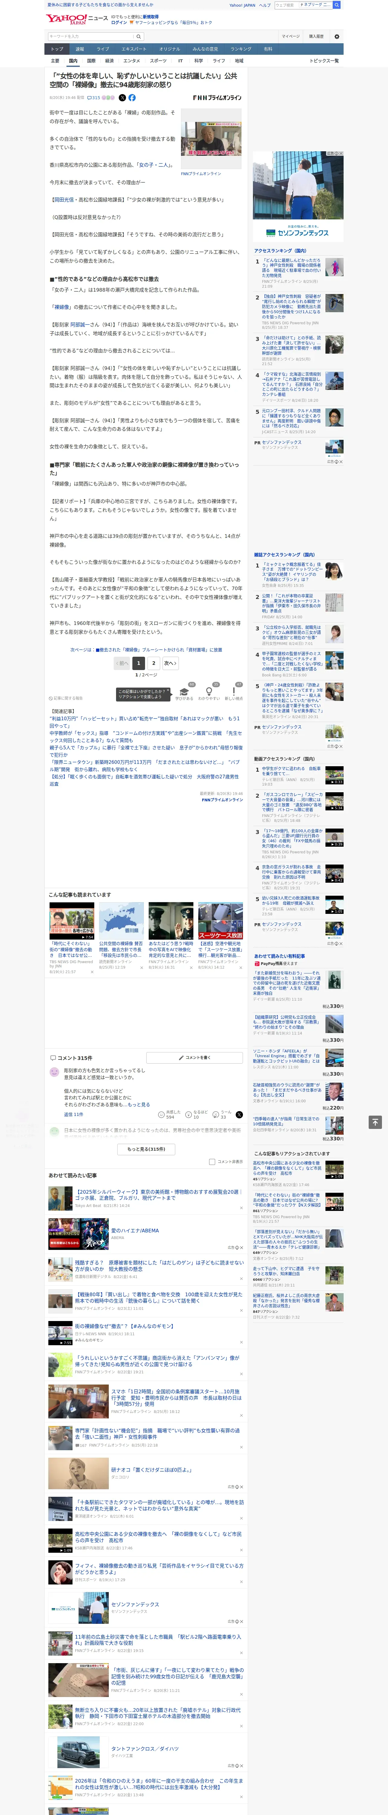Viewport: 388px width, 1815px height.
Task: Open the 315 comments count icon under headline
Action: click(x=94, y=98)
